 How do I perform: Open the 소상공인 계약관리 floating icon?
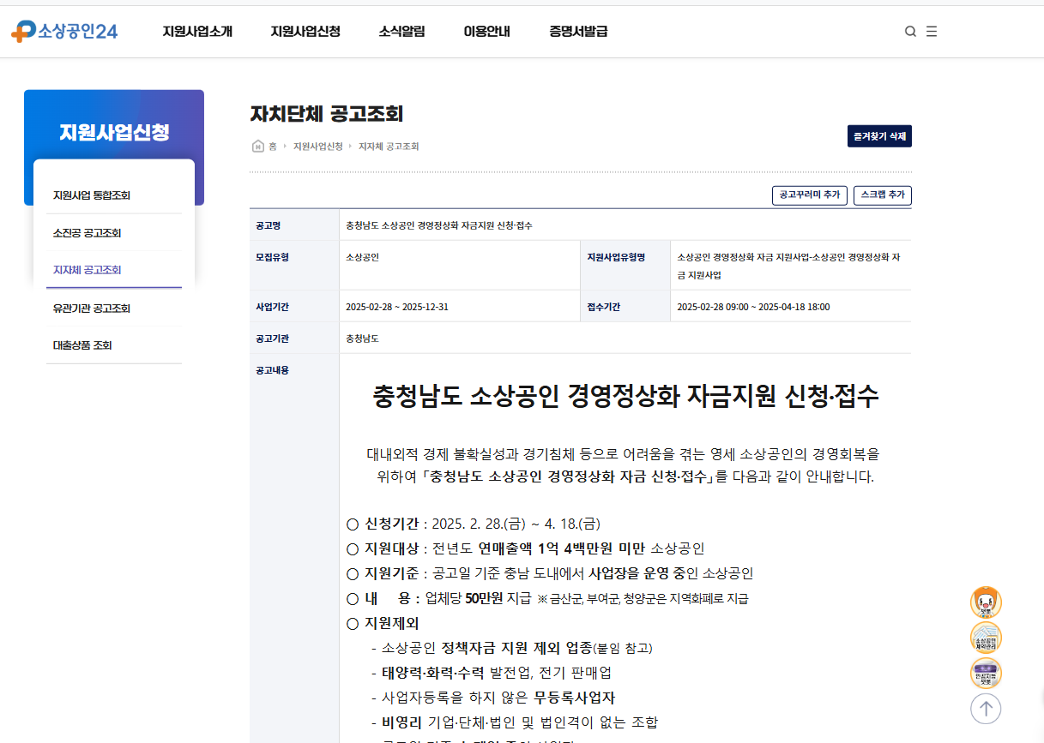tap(986, 638)
